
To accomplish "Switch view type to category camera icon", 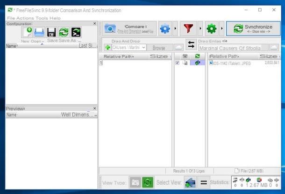I will [135, 182].
